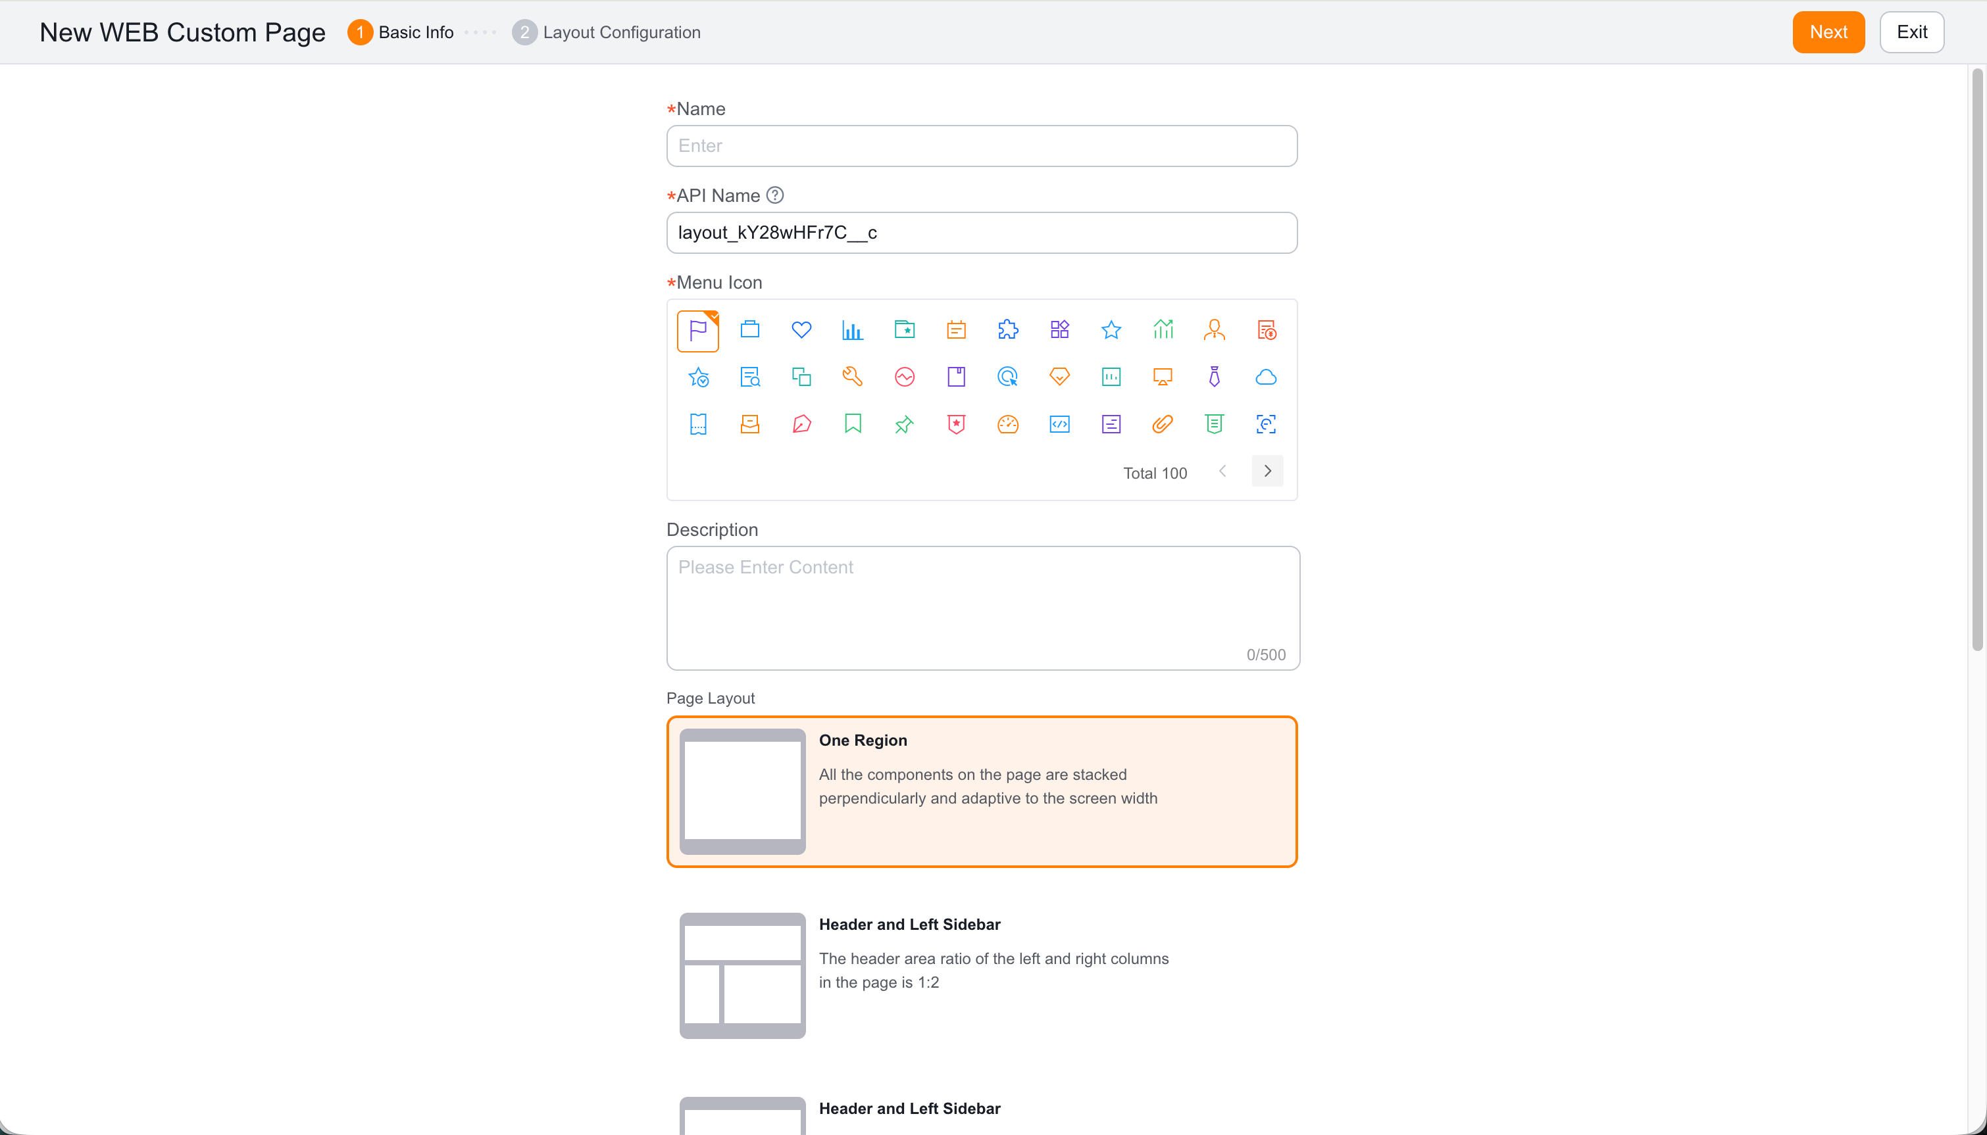Click the orange Next button

1828,32
